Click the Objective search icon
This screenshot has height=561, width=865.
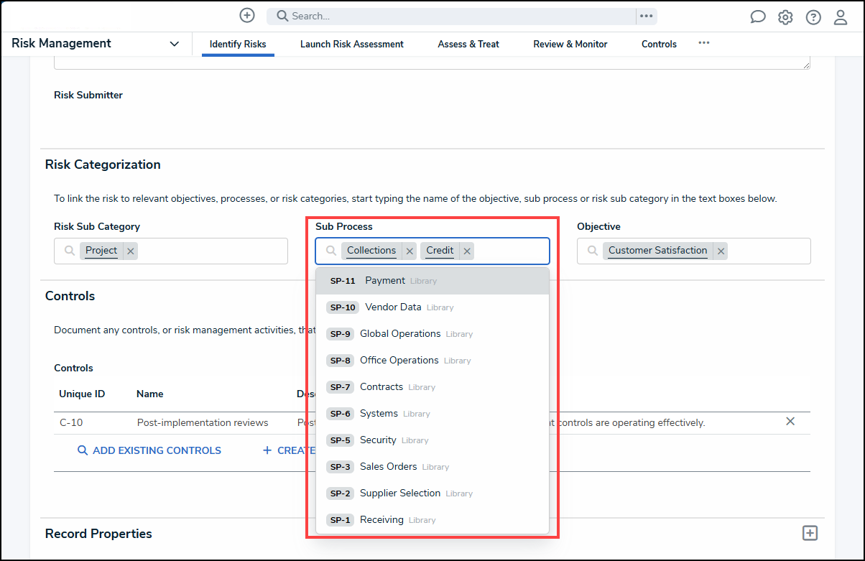[593, 251]
